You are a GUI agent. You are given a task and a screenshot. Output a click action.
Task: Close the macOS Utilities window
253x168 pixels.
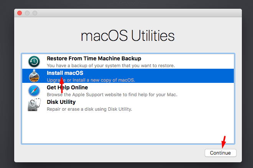(20, 13)
